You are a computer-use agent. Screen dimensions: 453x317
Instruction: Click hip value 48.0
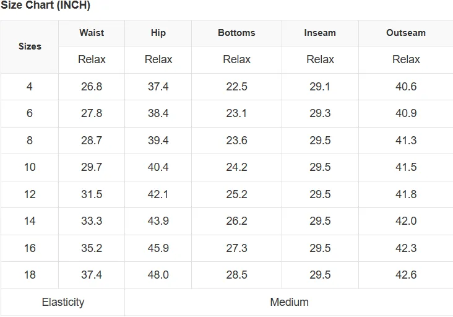(x=158, y=275)
